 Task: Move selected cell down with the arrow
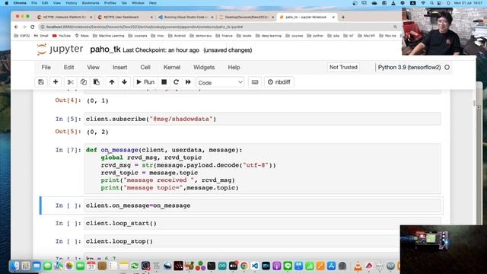click(x=125, y=82)
